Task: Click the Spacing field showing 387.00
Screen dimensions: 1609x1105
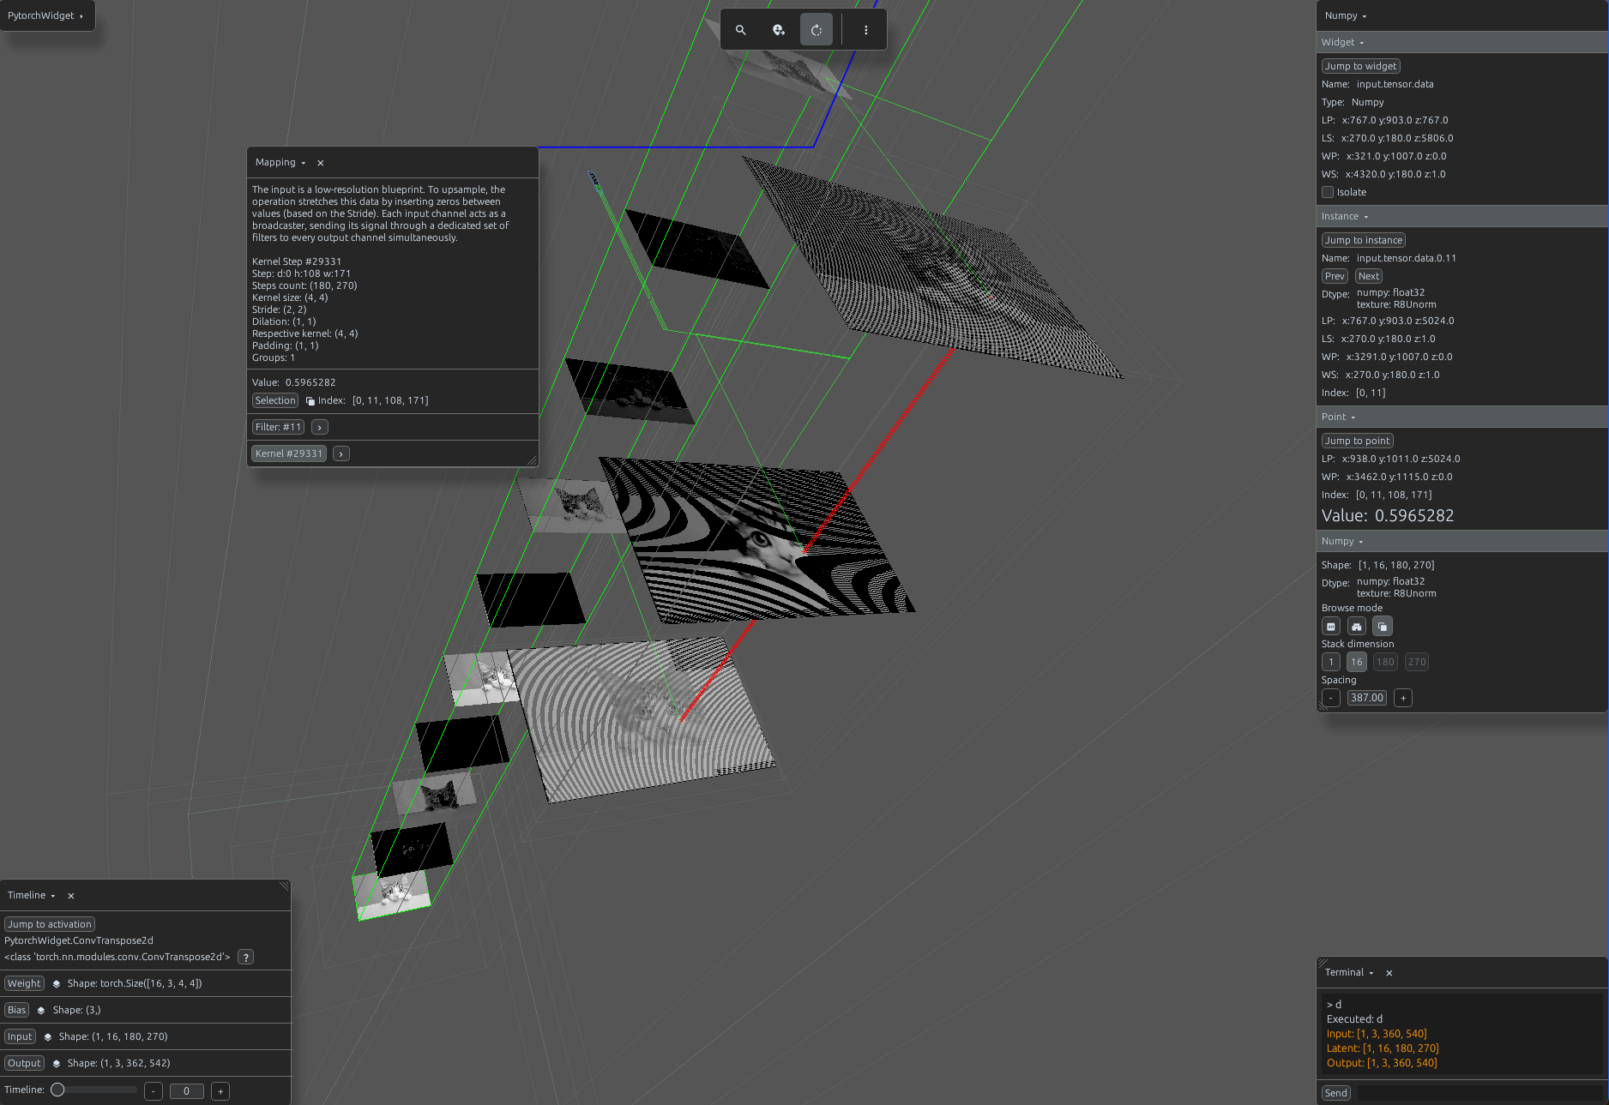Action: [x=1367, y=698]
